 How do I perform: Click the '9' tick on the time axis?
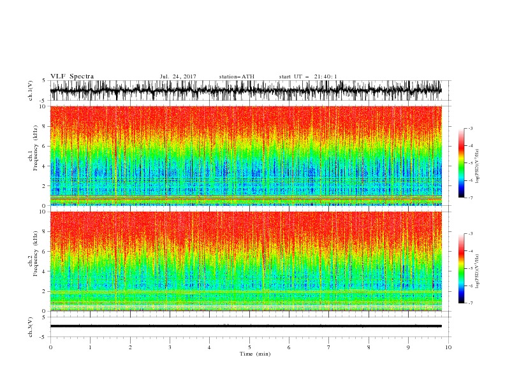(x=408, y=347)
